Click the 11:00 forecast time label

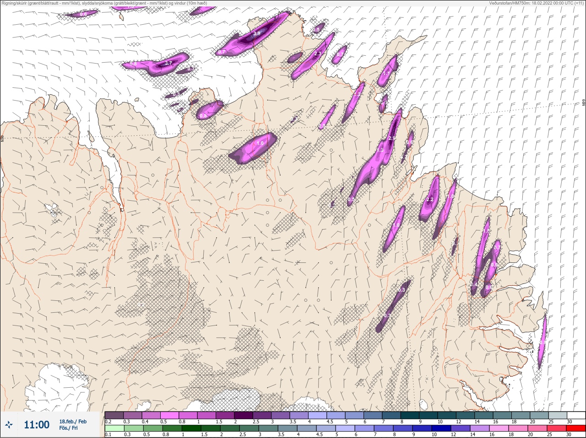[37, 425]
